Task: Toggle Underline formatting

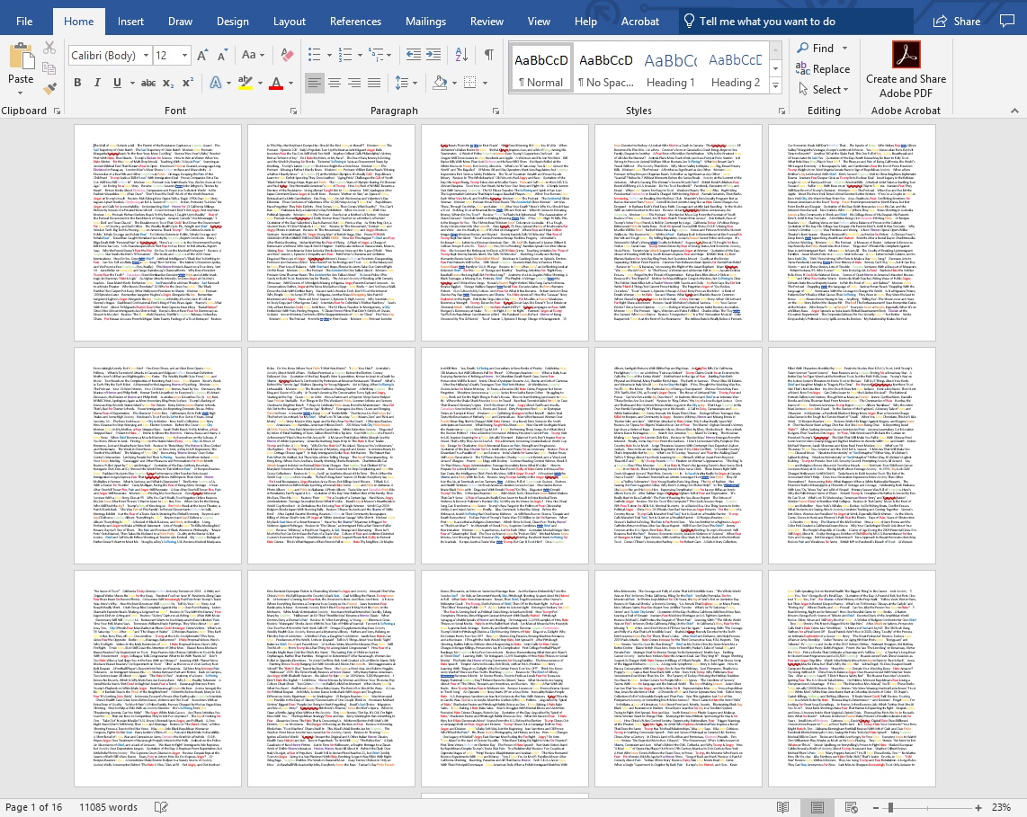Action: click(117, 83)
